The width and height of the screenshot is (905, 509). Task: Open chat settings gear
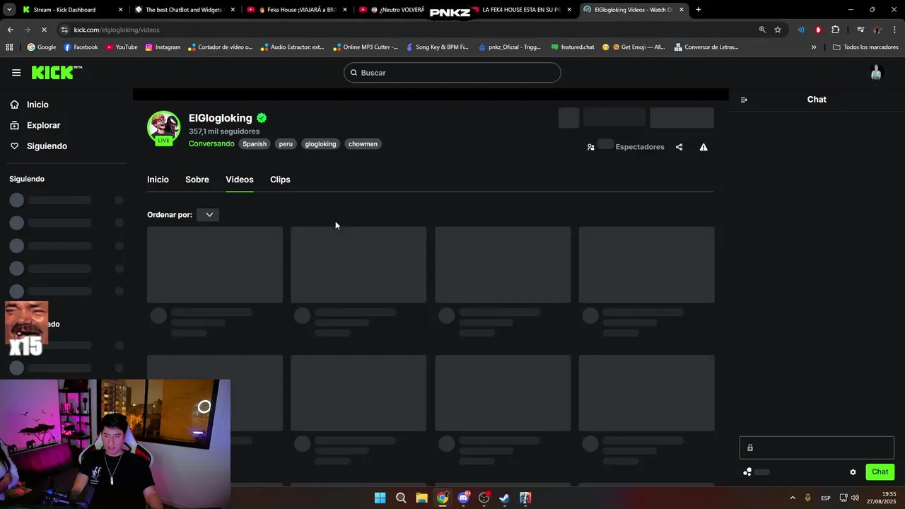coord(853,472)
